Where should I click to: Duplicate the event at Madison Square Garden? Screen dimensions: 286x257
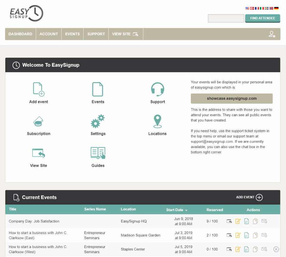[x=255, y=235]
